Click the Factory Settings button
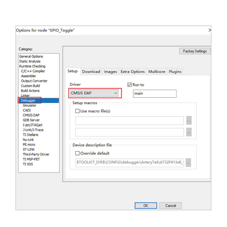Viewport: 227px width, 227px height. tap(195, 51)
